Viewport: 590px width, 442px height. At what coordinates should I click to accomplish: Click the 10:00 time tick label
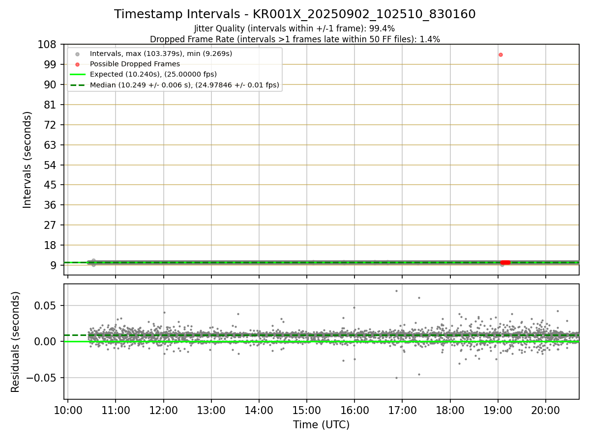[x=68, y=411]
